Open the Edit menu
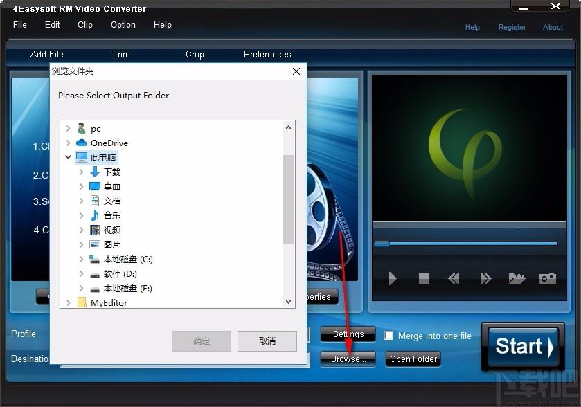 52,25
